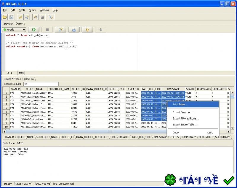Open the CREATED tab in detail pane

pyautogui.click(x=124, y=137)
